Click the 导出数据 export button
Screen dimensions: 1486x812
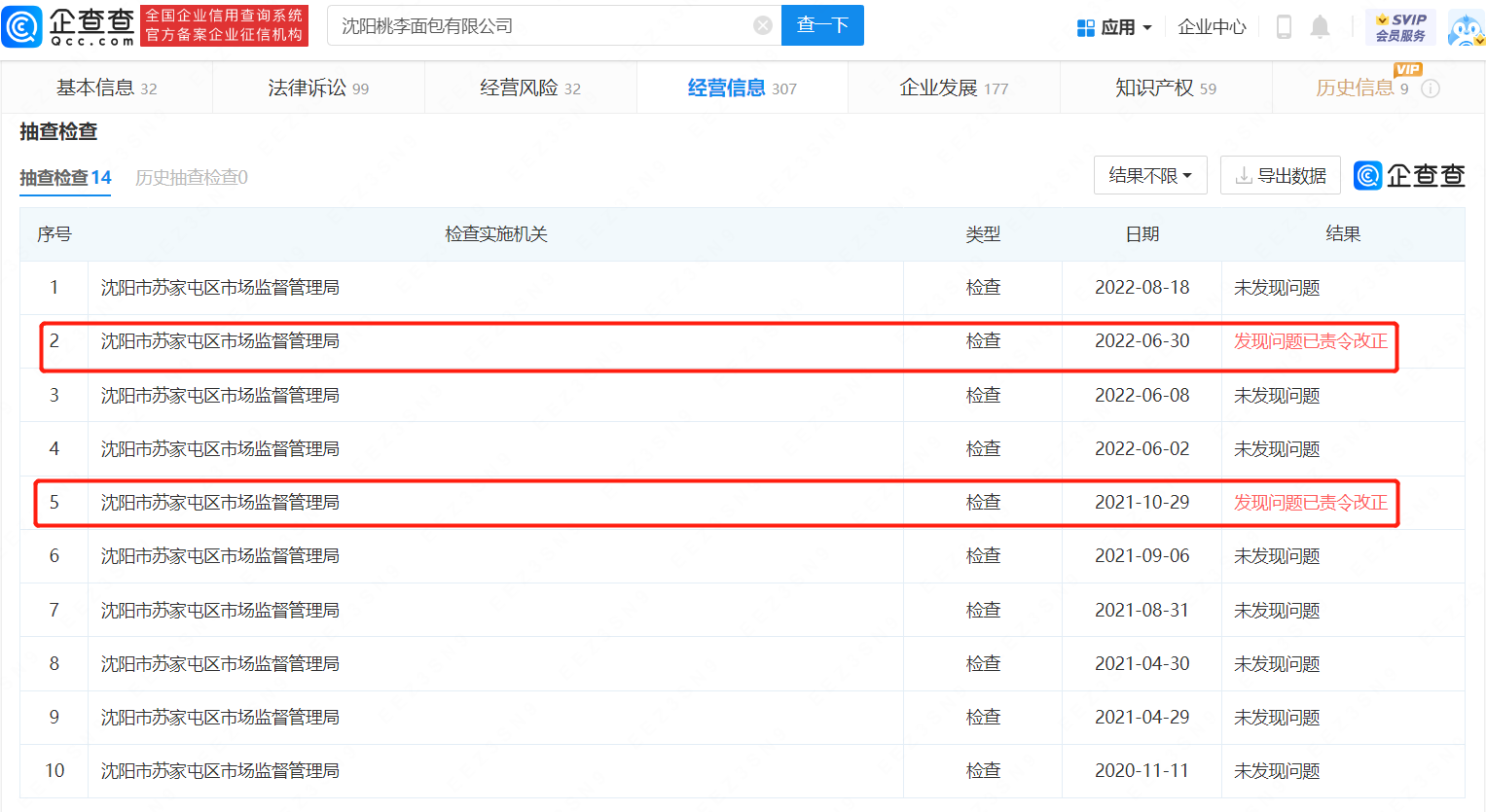coord(1281,175)
